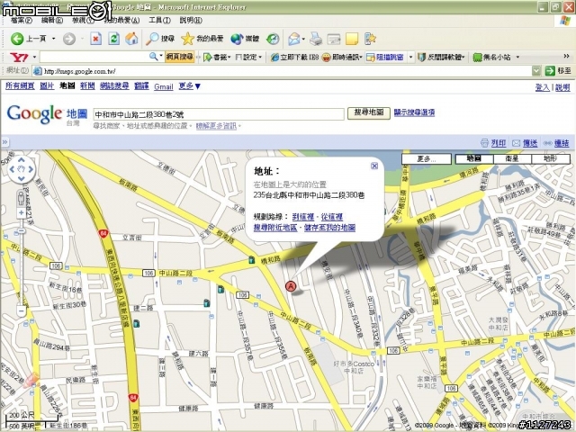Open the 更多... map layers button
Screen dimensions: 576x432
(x=426, y=158)
